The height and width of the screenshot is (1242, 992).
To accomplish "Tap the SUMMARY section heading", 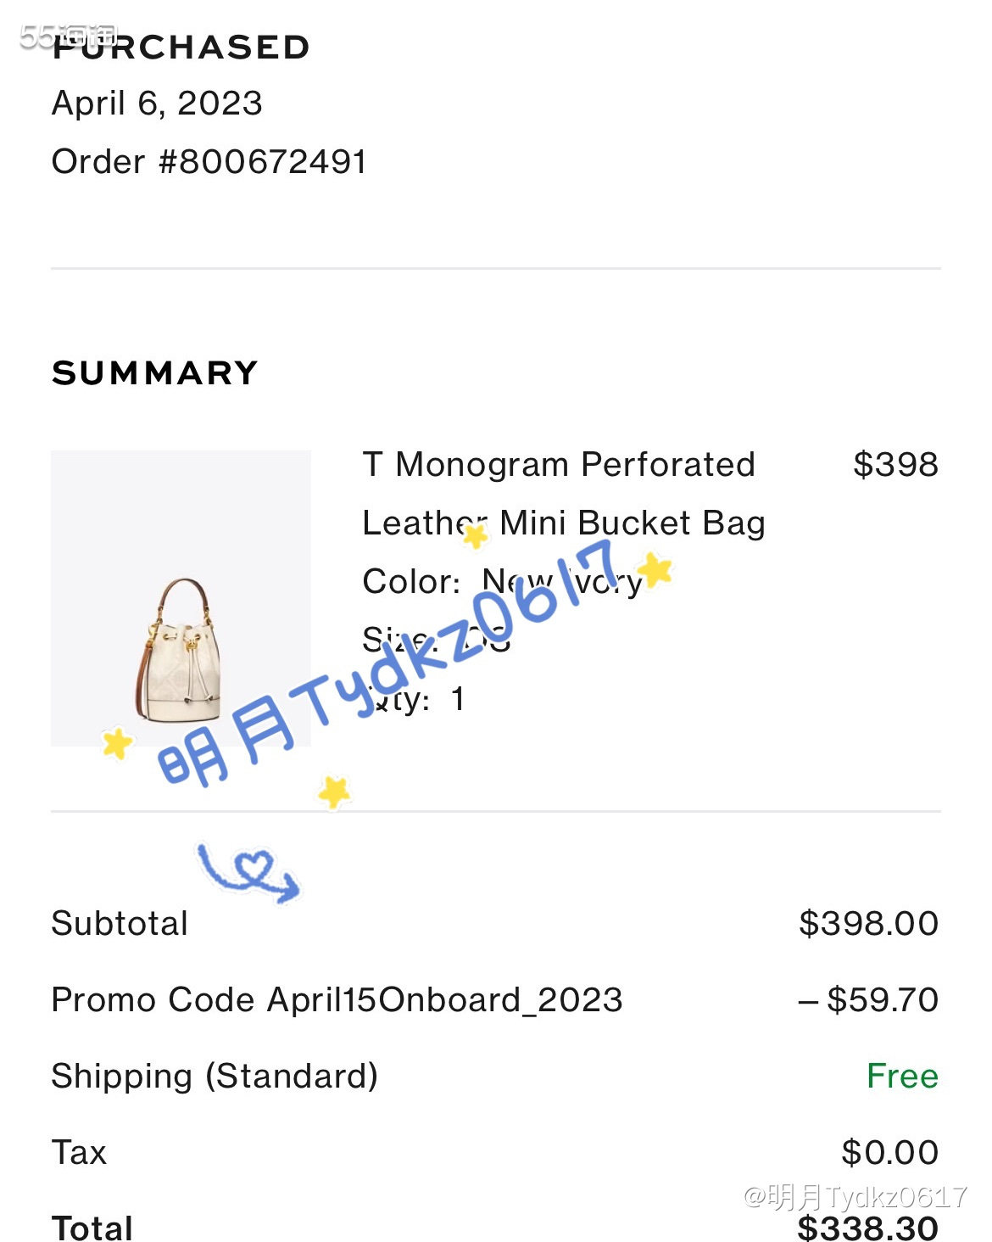I will pos(155,373).
